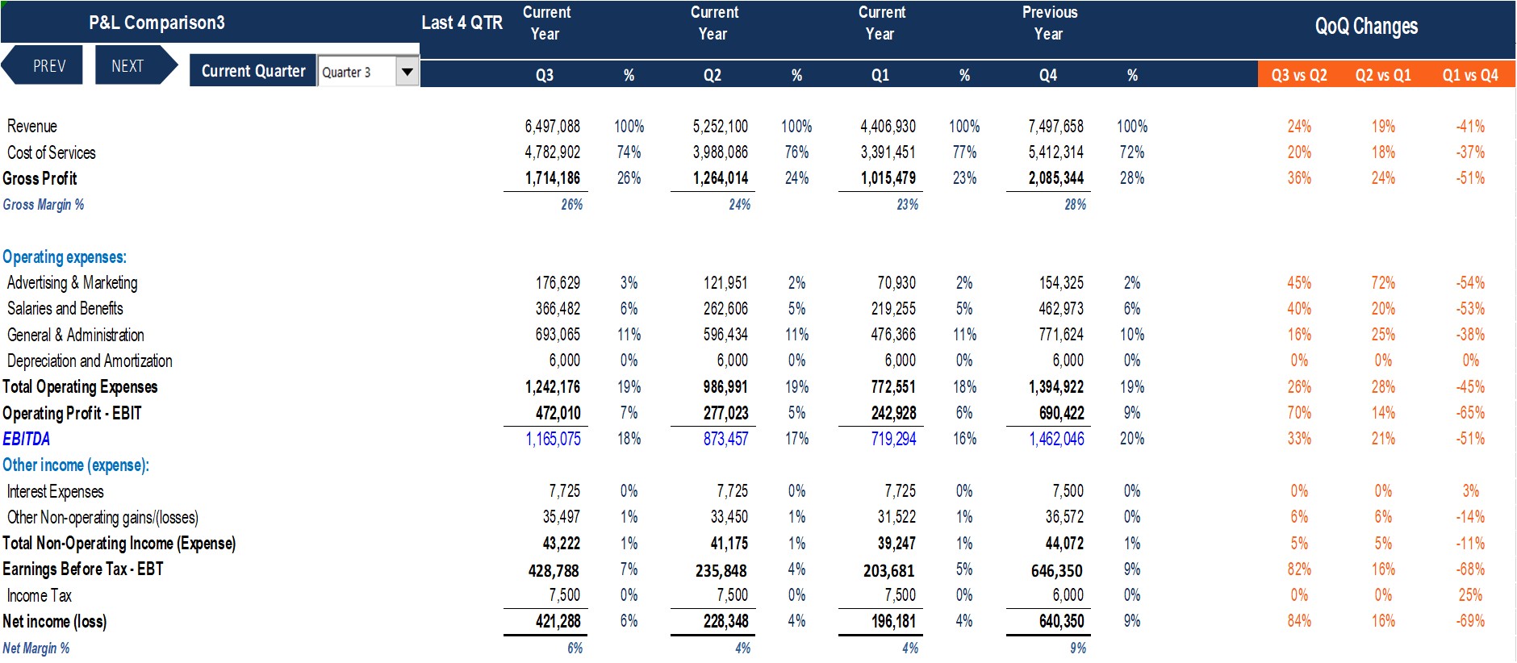Click Q3 EBITDA value 1,165,075
Screen dimensions: 1517x663
point(553,439)
